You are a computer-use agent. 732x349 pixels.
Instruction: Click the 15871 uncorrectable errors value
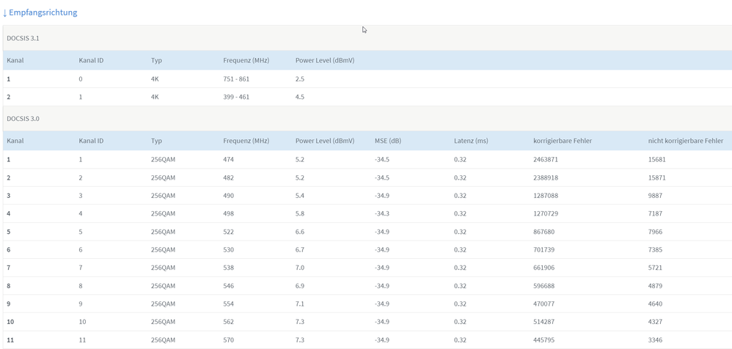[x=657, y=177]
